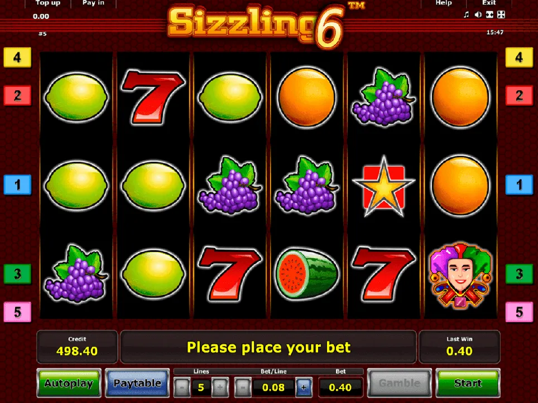Screen dimensions: 538x403
Task: Click the blue payline 1 marker on left
Action: click(17, 184)
